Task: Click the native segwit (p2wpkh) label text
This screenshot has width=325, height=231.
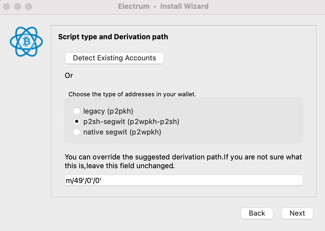Action: [122, 132]
